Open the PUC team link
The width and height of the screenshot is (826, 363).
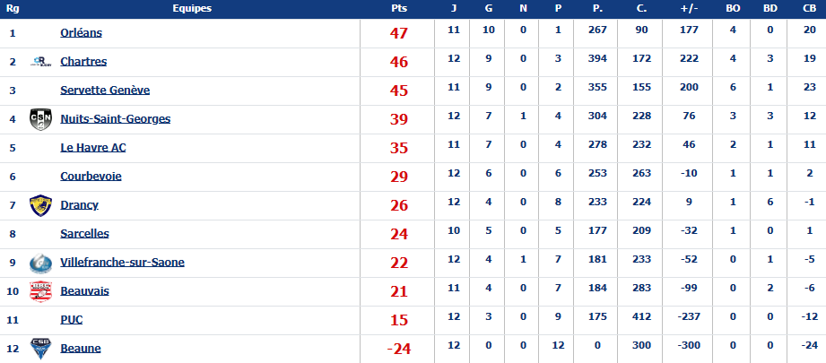[72, 320]
